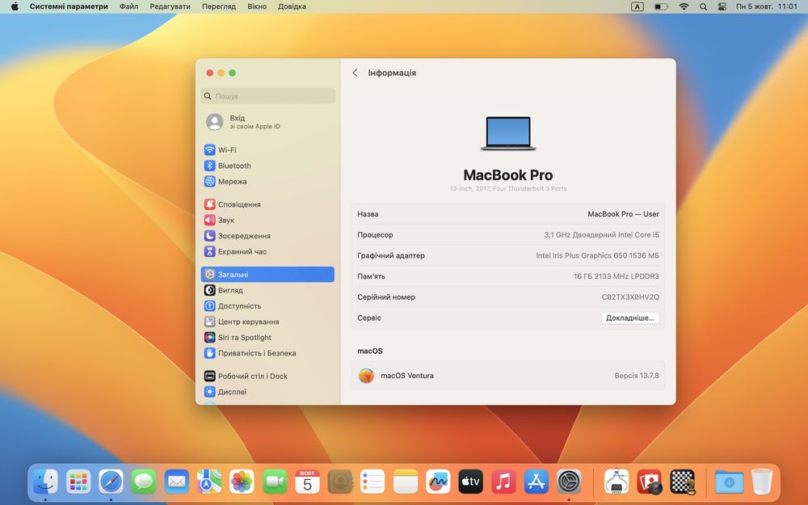Screen dimensions: 808x505
Task: Click the Докладніше… button
Action: pyautogui.click(x=629, y=318)
